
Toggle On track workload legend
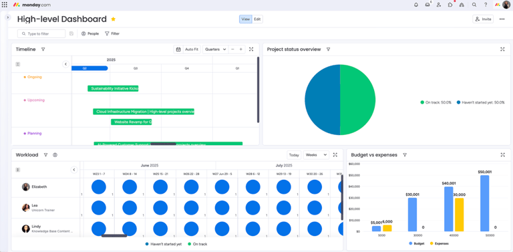click(197, 244)
